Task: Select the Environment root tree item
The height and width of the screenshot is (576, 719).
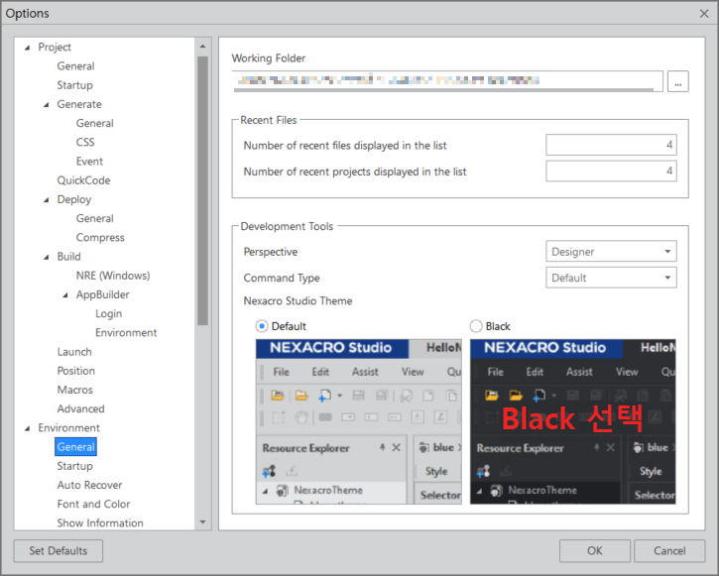Action: (x=68, y=428)
